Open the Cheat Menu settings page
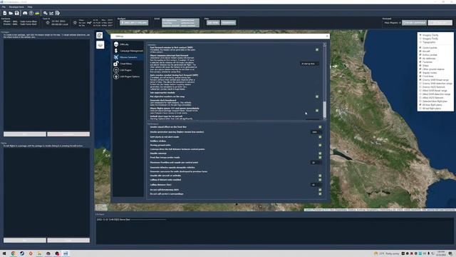456x257 pixels. pyautogui.click(x=128, y=64)
